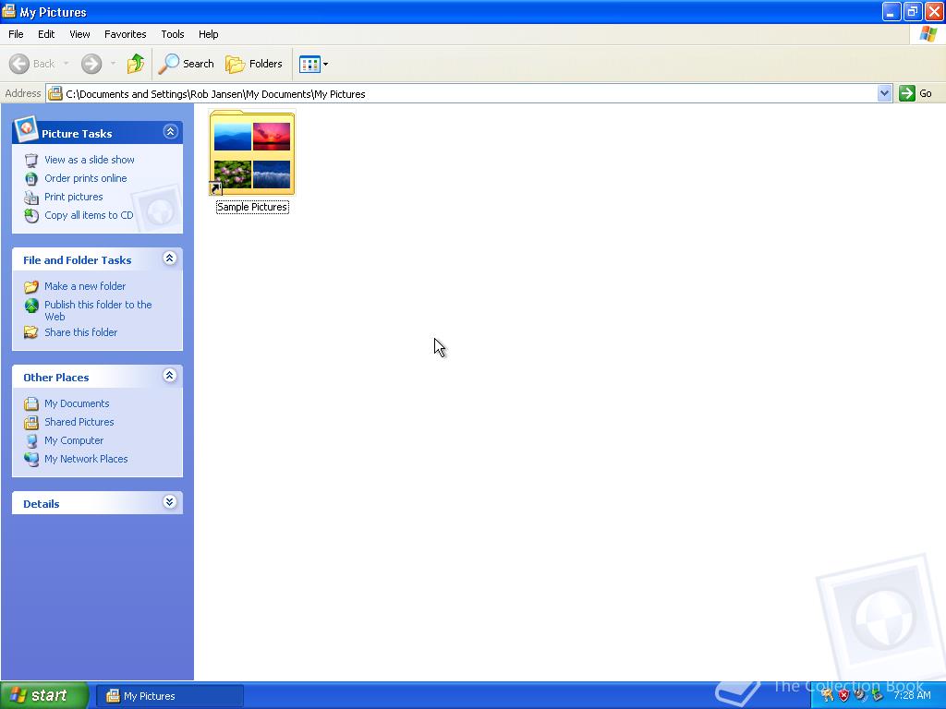Screen dimensions: 946x709
Task: Collapse the Other Places panel
Action: coord(170,376)
